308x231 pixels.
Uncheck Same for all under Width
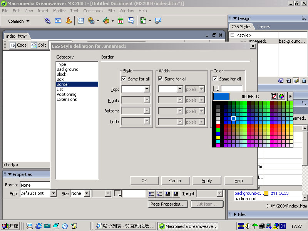(160, 79)
